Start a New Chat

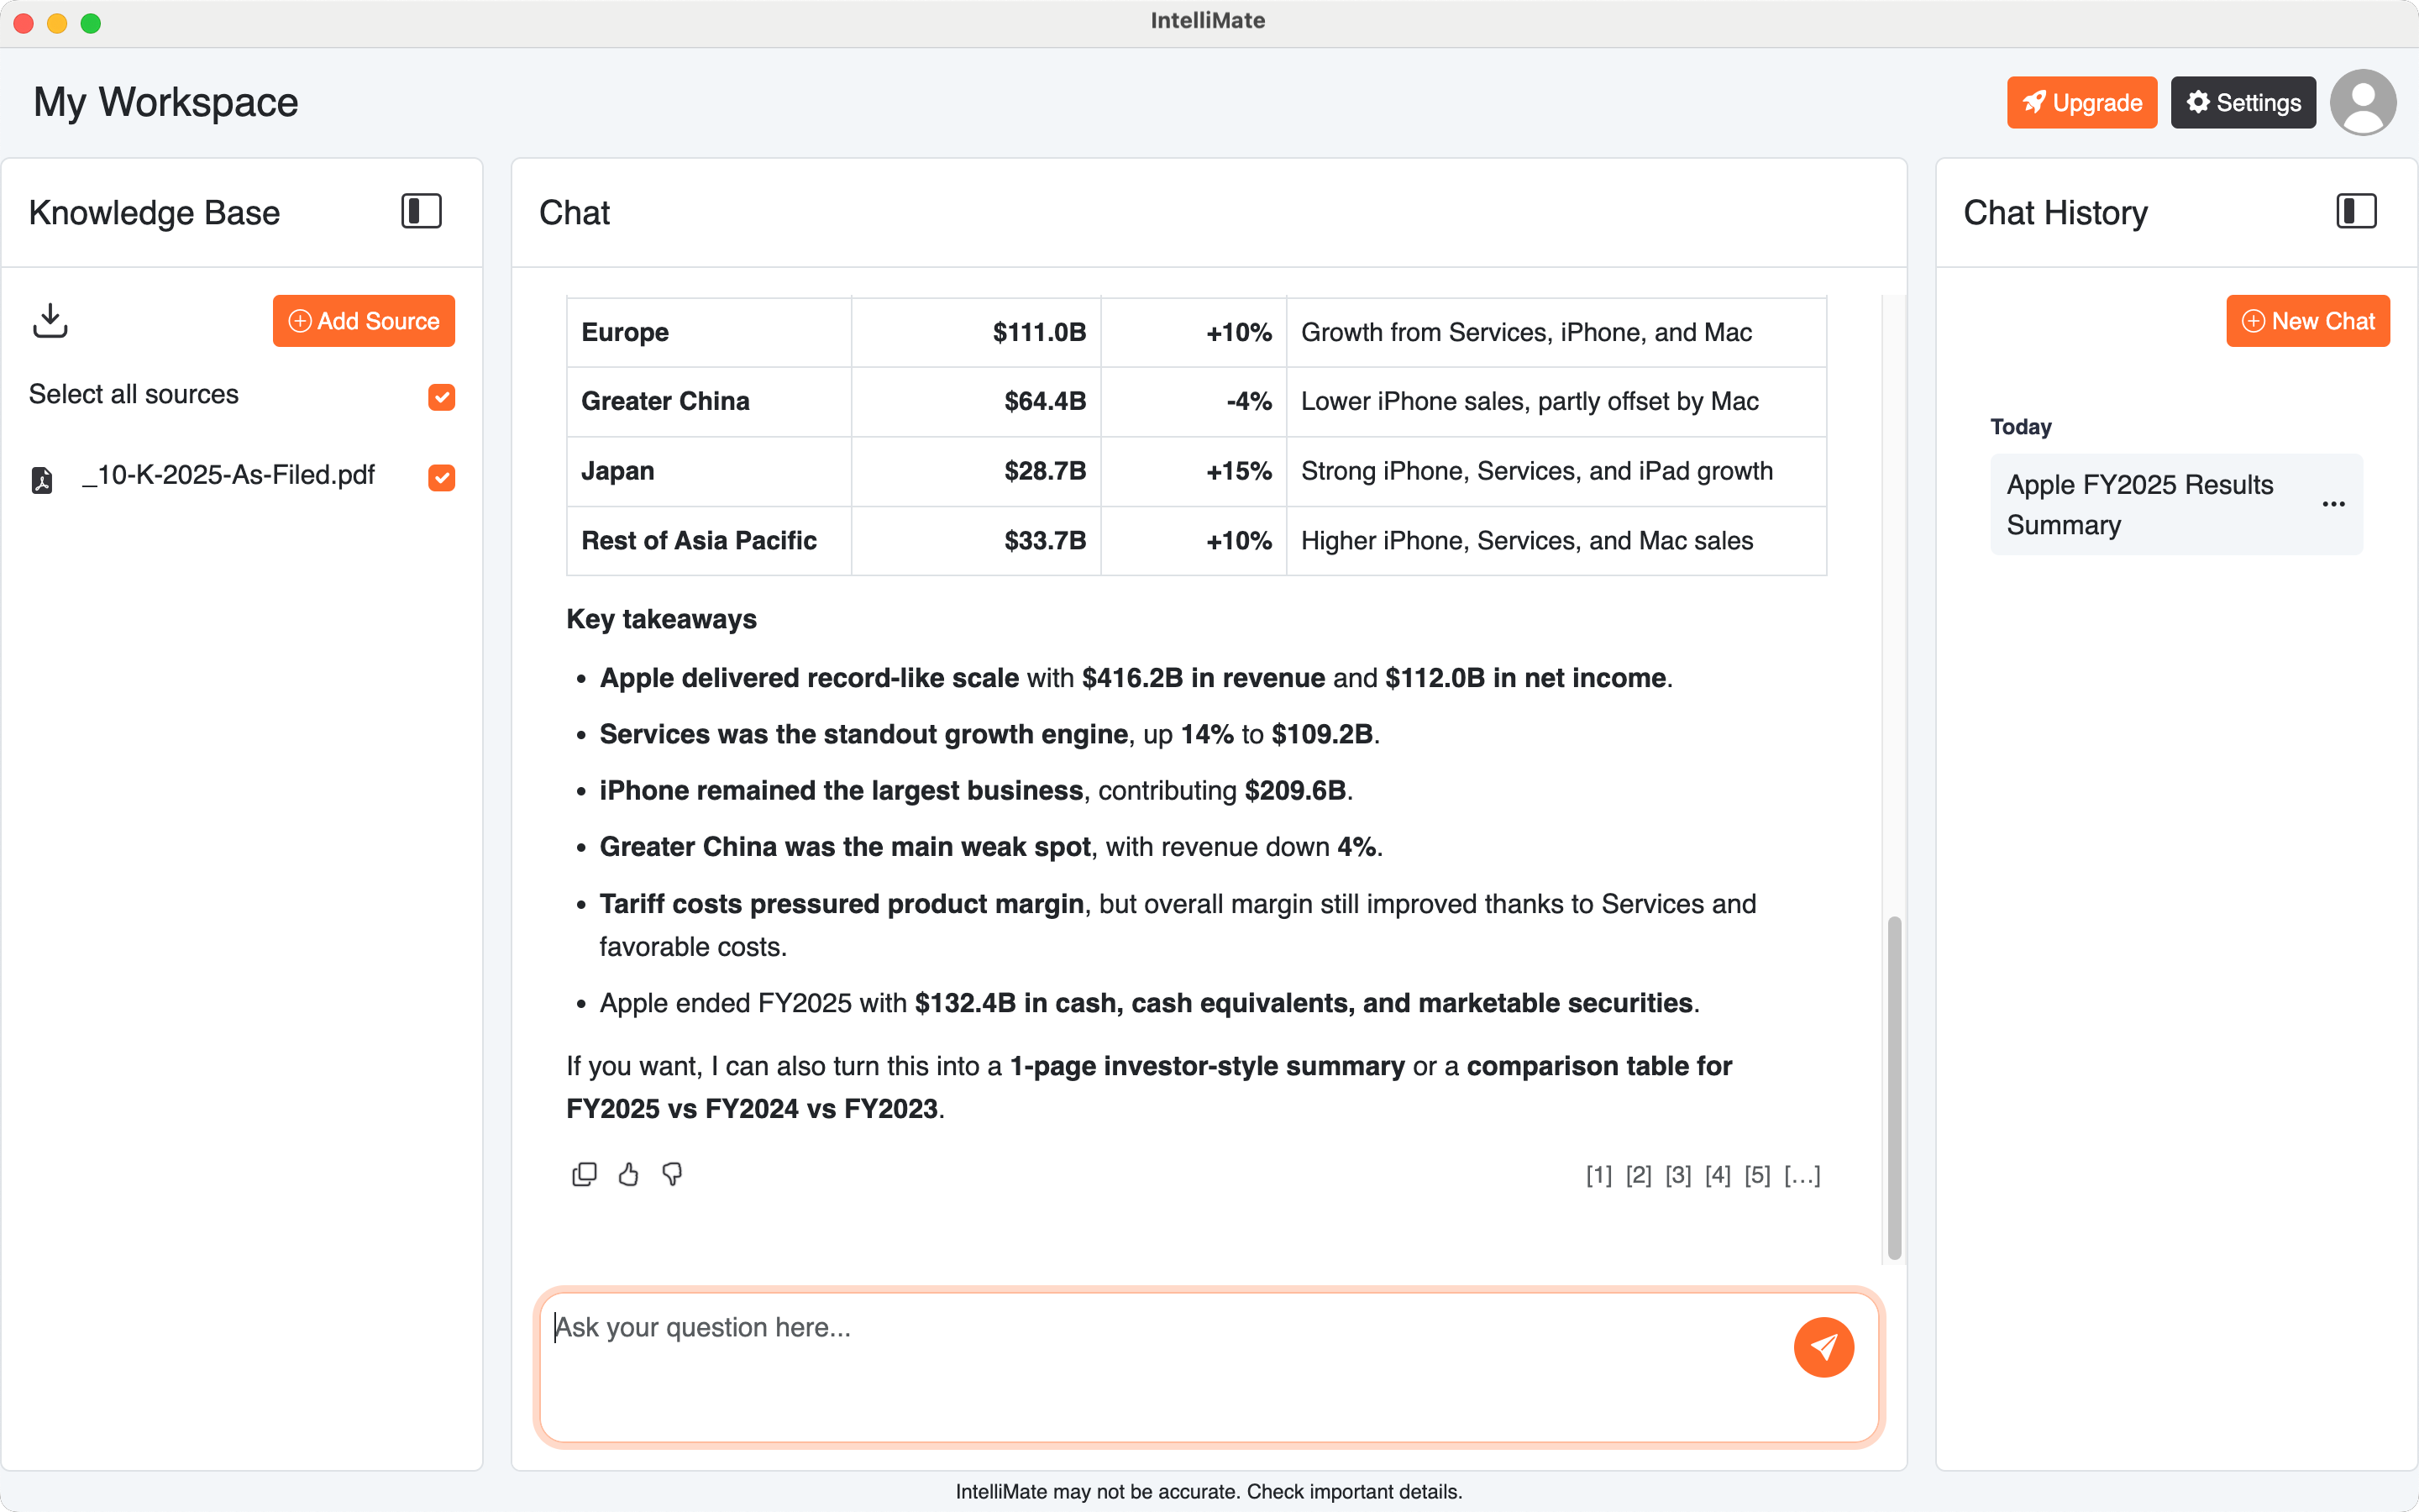2308,321
